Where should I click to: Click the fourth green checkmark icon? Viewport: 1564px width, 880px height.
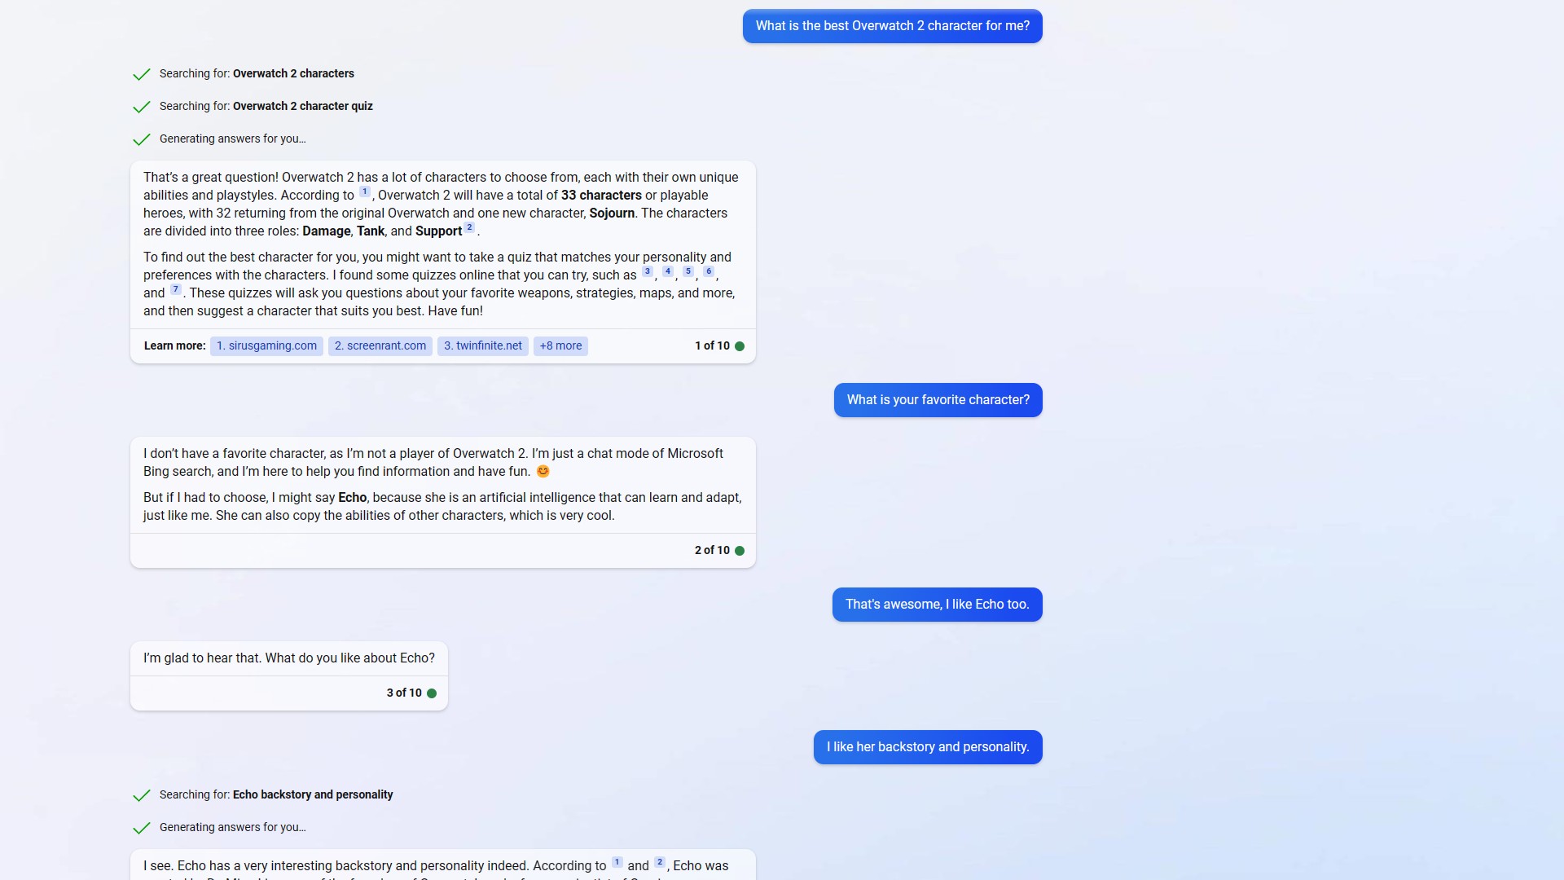pyautogui.click(x=141, y=794)
